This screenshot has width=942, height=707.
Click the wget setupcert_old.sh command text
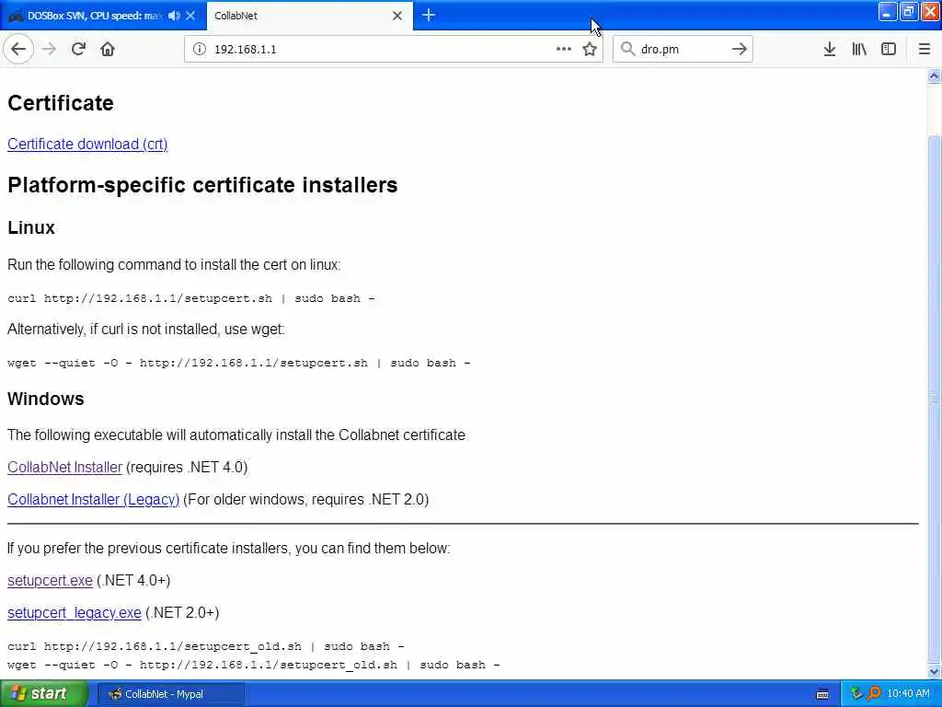pos(254,665)
